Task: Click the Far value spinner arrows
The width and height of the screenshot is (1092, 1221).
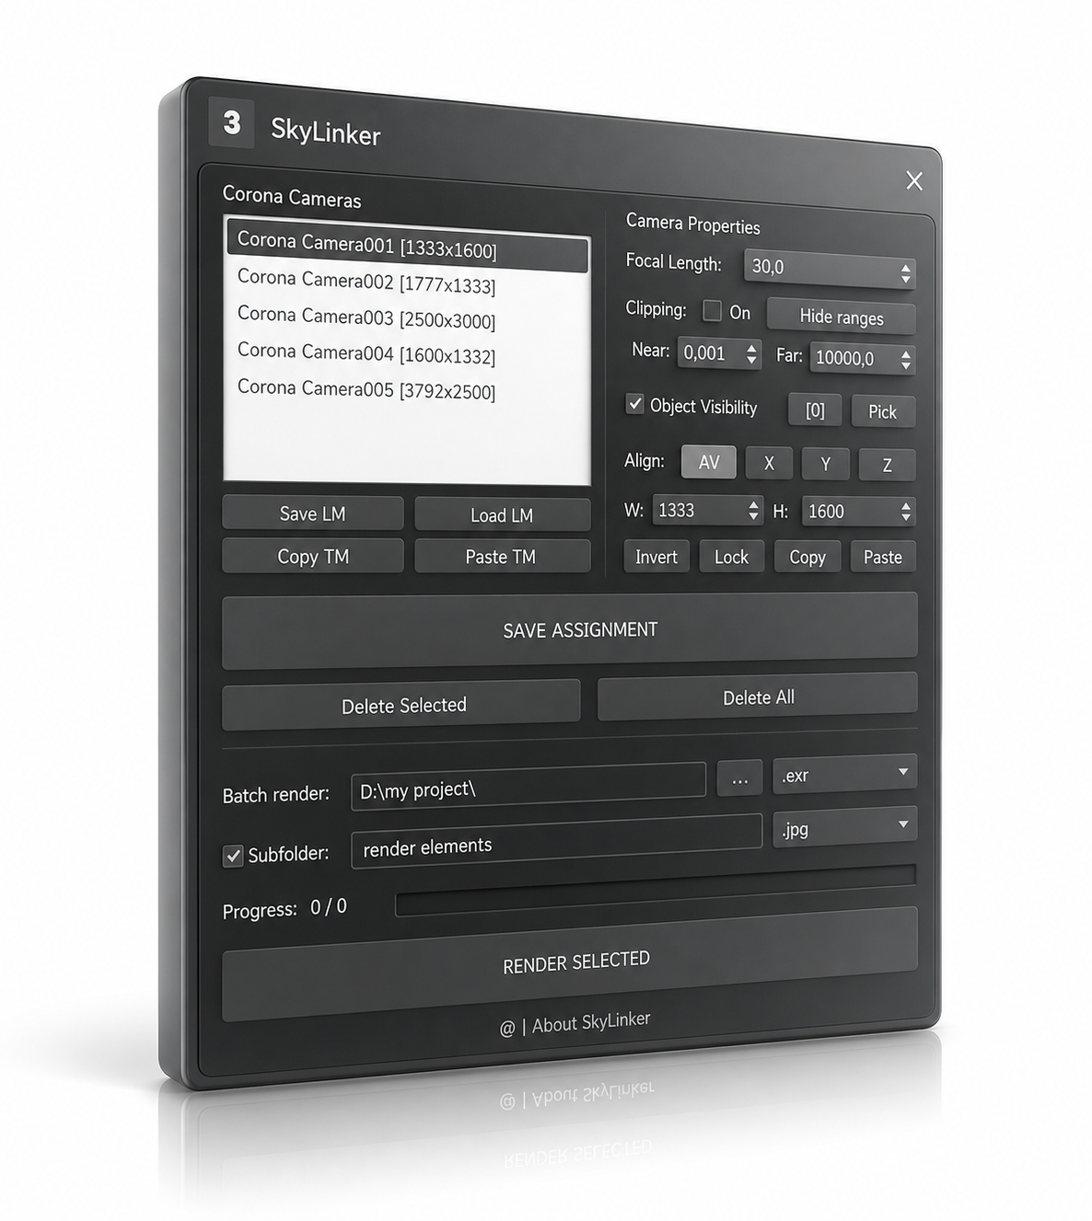Action: click(906, 360)
